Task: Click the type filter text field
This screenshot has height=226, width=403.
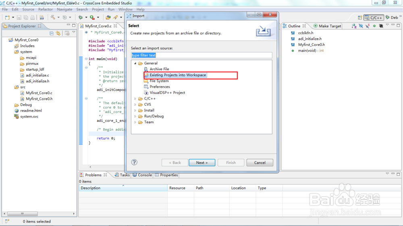Action: click(x=201, y=55)
